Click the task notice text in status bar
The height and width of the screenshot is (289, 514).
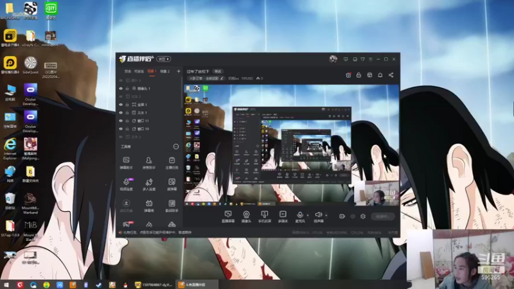click(157, 232)
